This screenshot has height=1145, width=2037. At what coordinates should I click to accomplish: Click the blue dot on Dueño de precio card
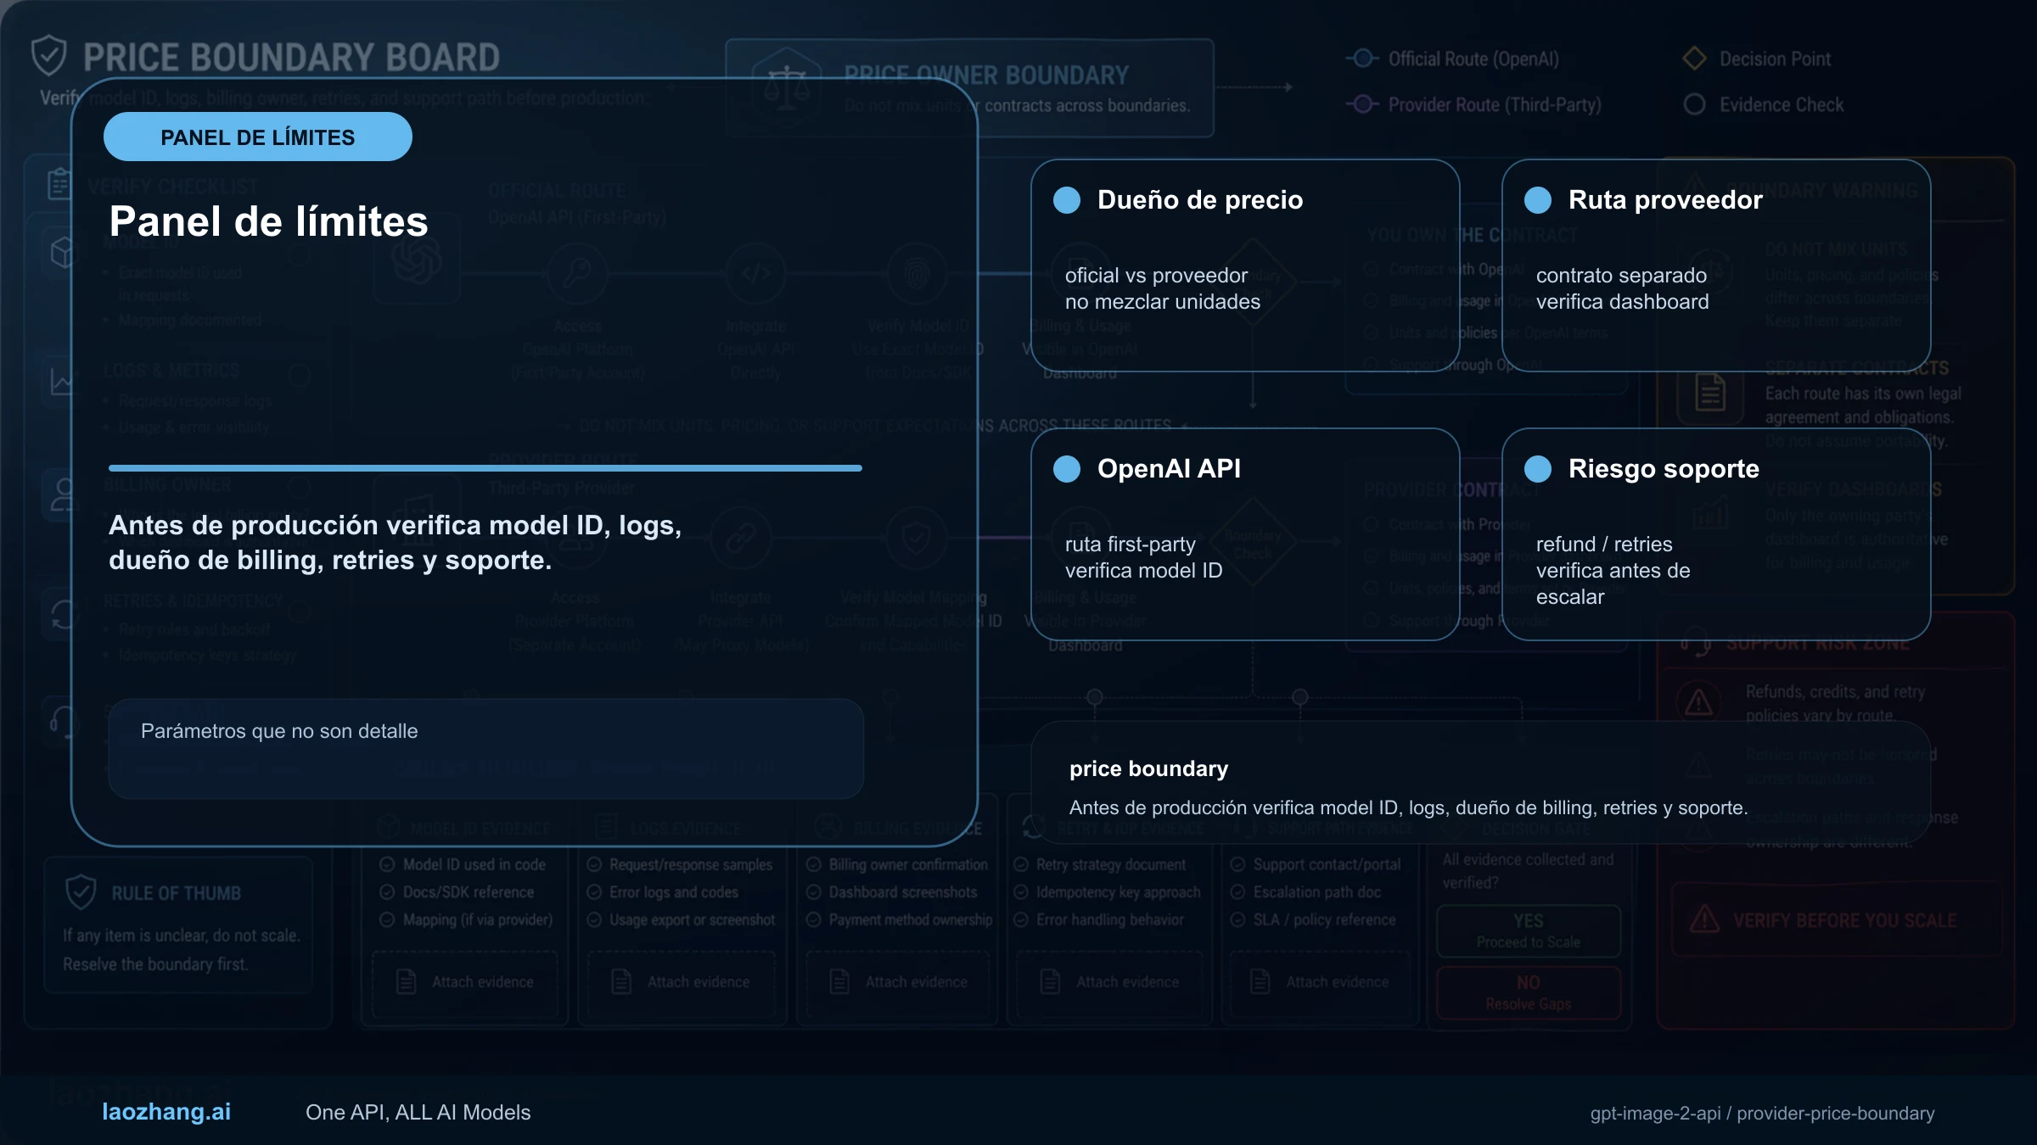click(x=1067, y=200)
